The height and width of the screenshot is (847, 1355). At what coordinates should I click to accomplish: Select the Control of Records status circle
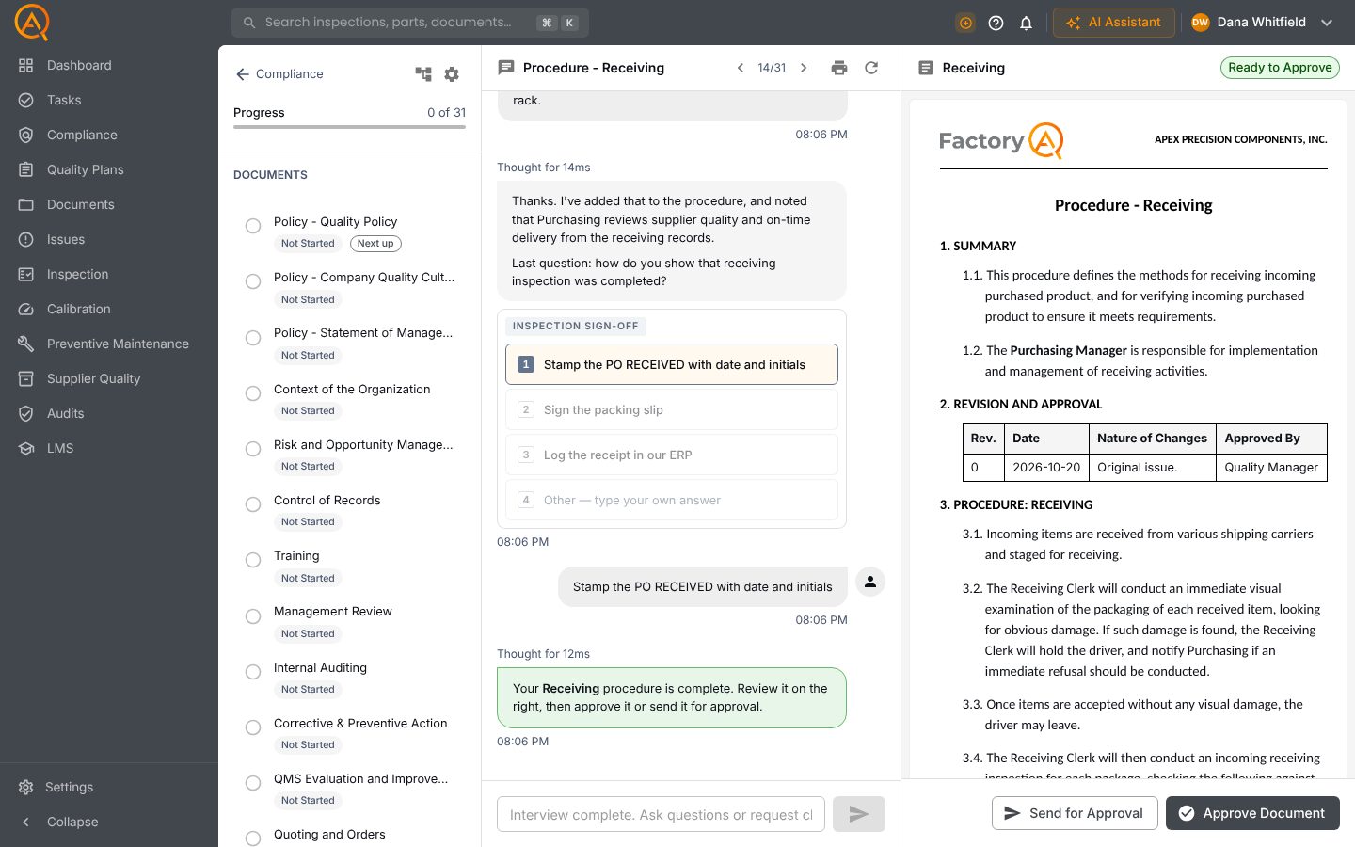[x=253, y=504]
